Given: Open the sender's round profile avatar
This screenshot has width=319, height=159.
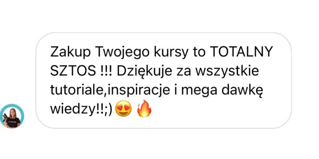Looking at the screenshot, I should (x=12, y=116).
